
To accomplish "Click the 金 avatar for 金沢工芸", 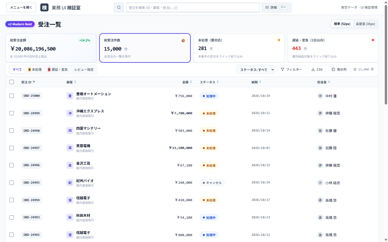I will click(x=70, y=165).
